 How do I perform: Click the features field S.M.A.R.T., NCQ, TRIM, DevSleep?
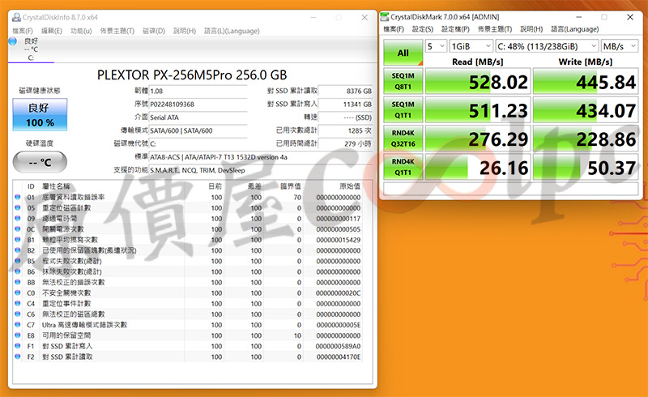coord(260,170)
